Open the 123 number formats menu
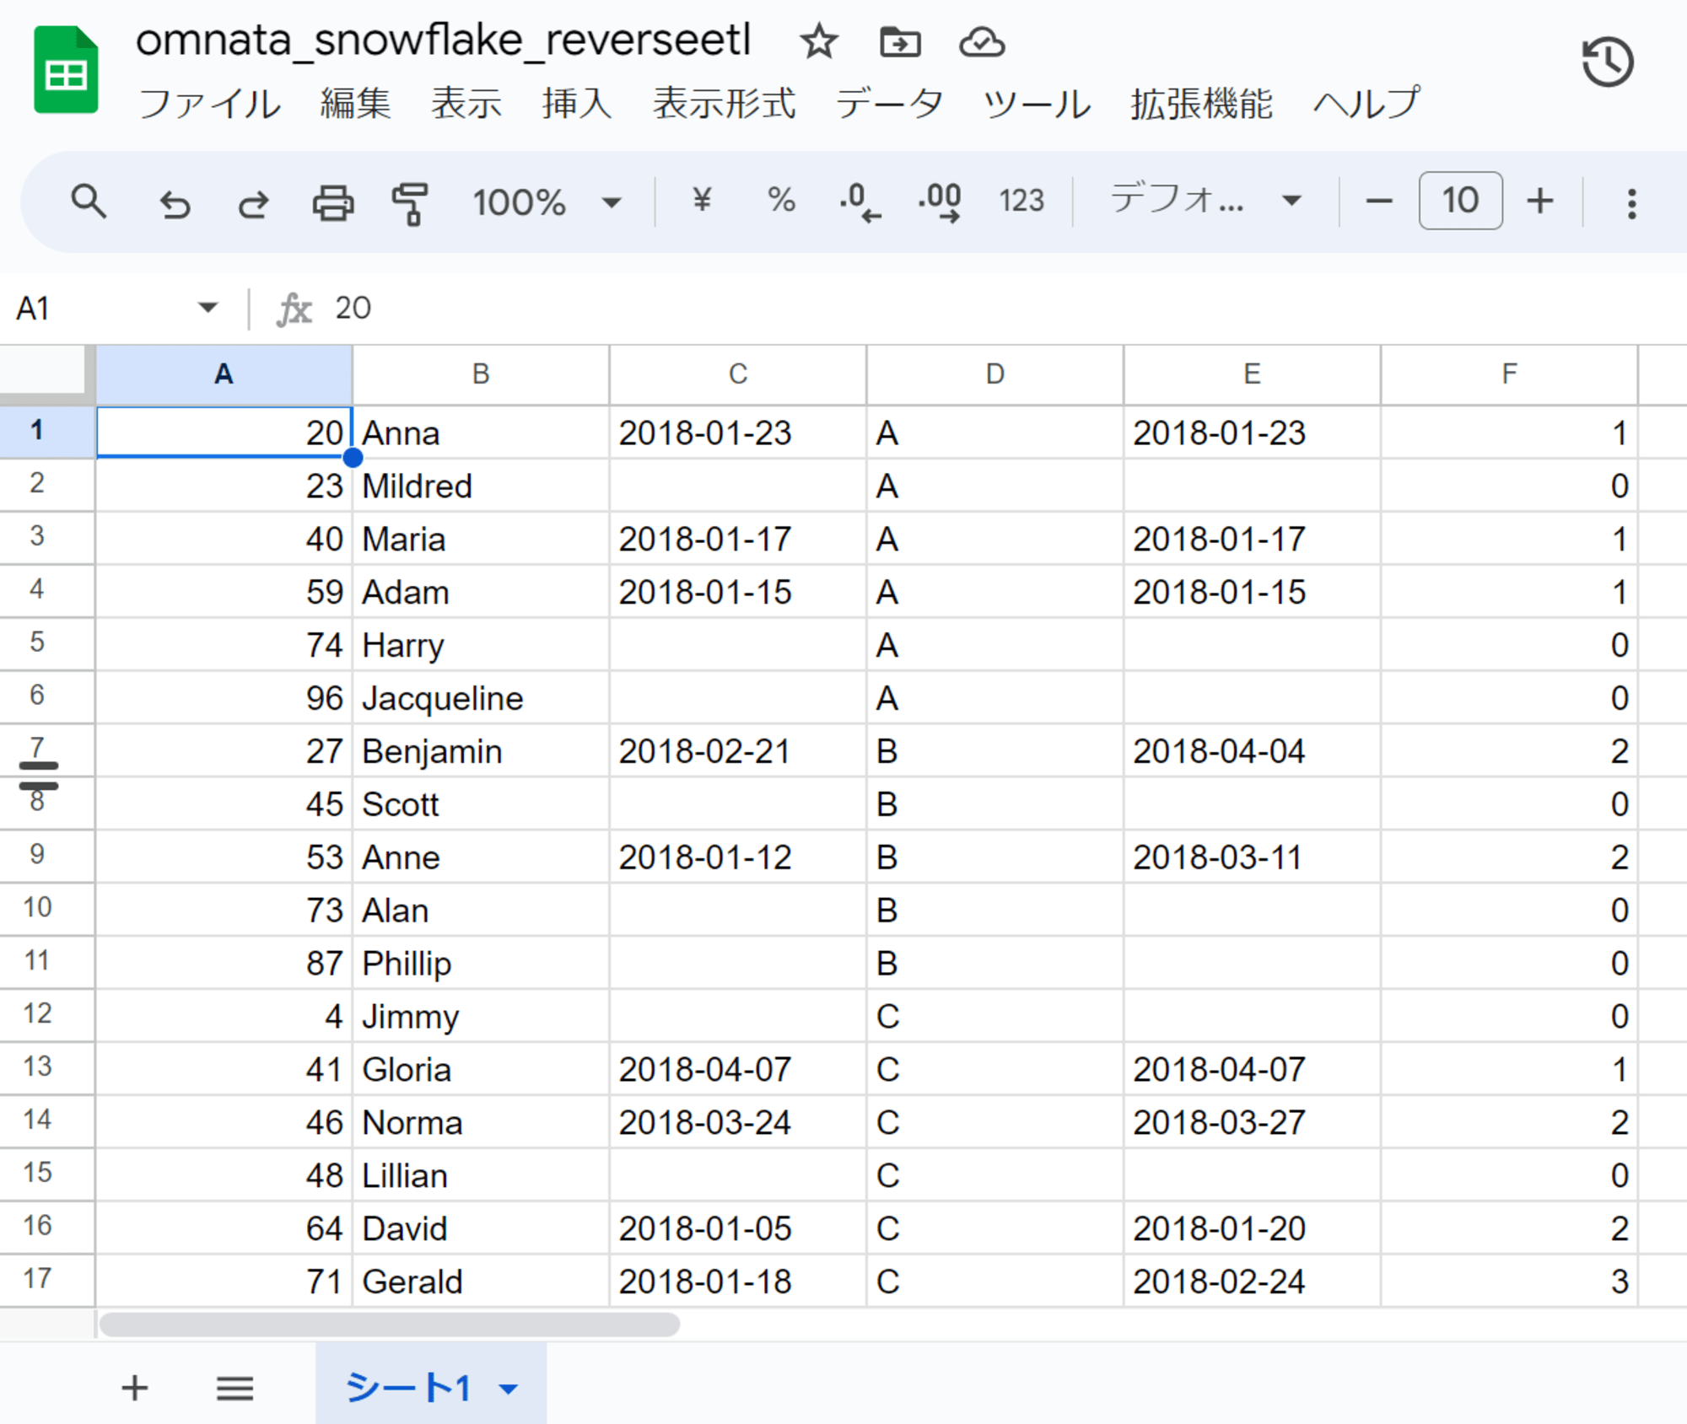Screen dimensions: 1687x1424 (1021, 201)
